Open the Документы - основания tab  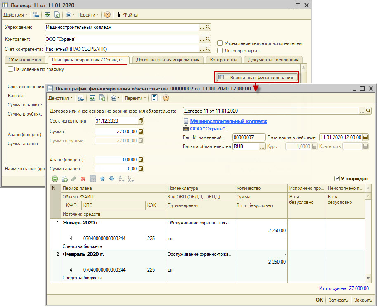tap(273, 60)
